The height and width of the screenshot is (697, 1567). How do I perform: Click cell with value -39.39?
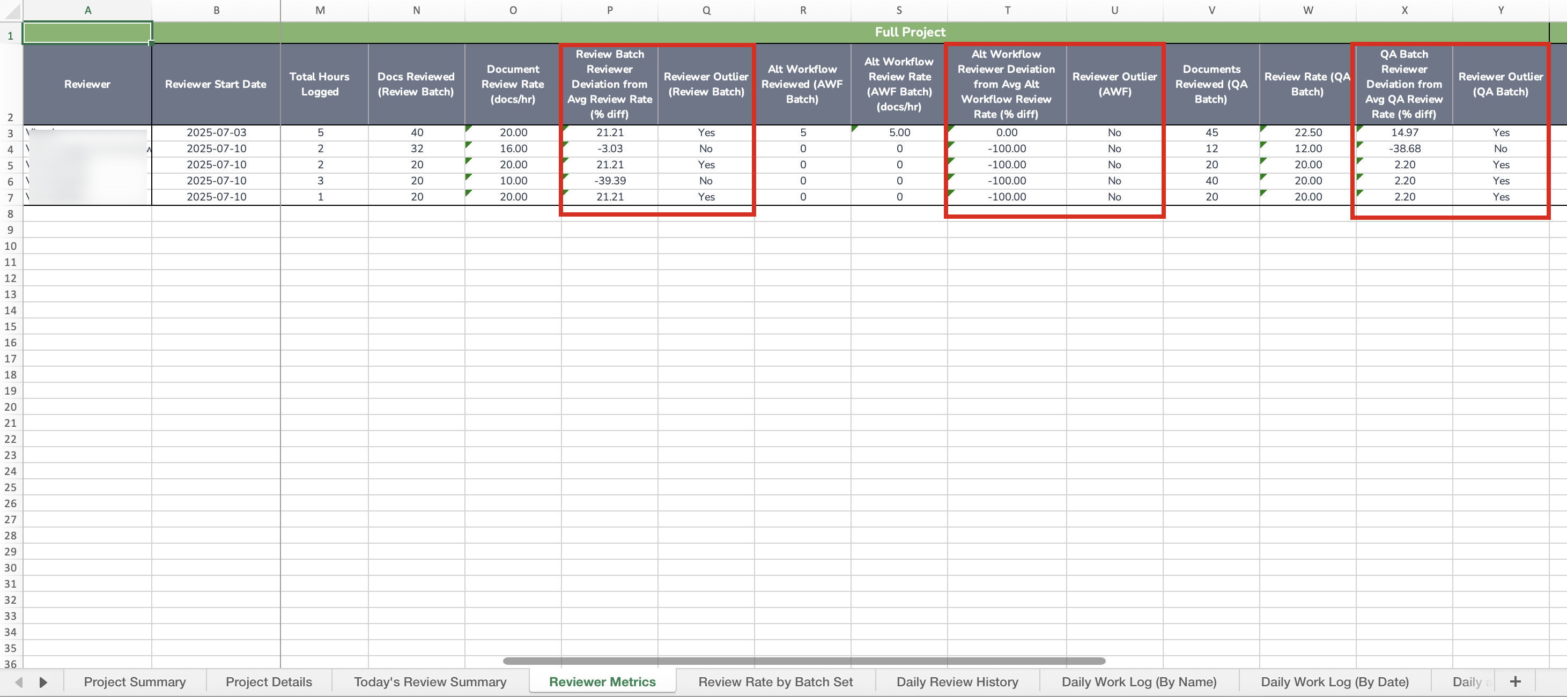click(x=610, y=181)
